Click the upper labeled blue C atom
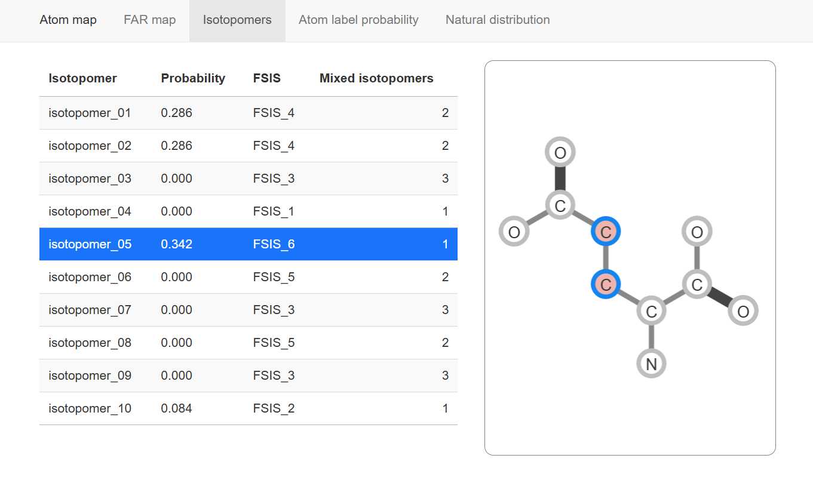The width and height of the screenshot is (813, 486). (606, 232)
